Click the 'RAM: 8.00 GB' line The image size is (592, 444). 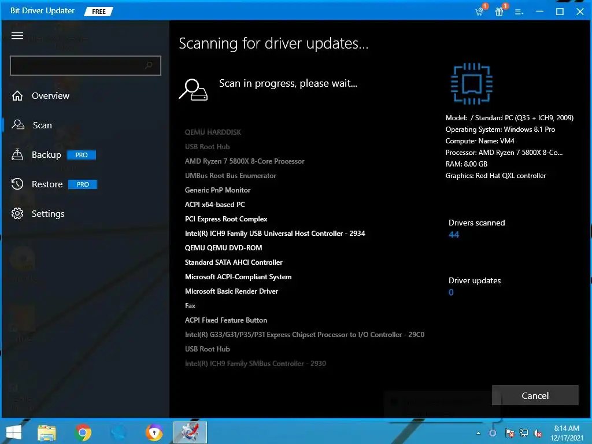click(x=467, y=164)
